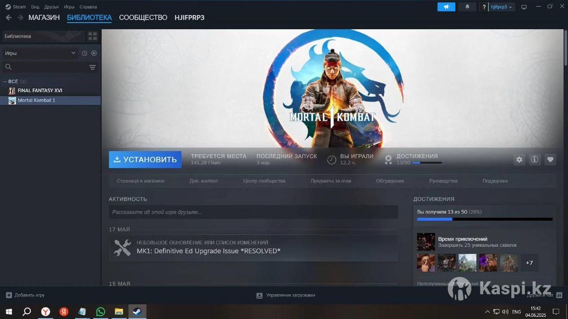Click the recent activity clock icon

point(84,53)
